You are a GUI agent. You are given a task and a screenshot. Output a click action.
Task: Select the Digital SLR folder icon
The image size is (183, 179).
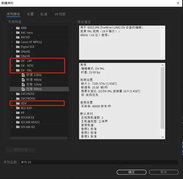pyautogui.click(x=18, y=47)
